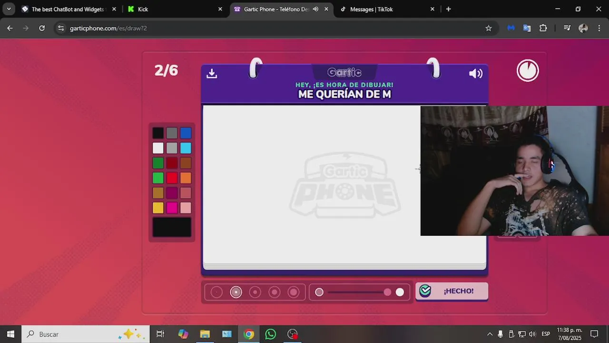This screenshot has height=343, width=609.
Task: Open the OBS taskbar icon
Action: (x=292, y=334)
